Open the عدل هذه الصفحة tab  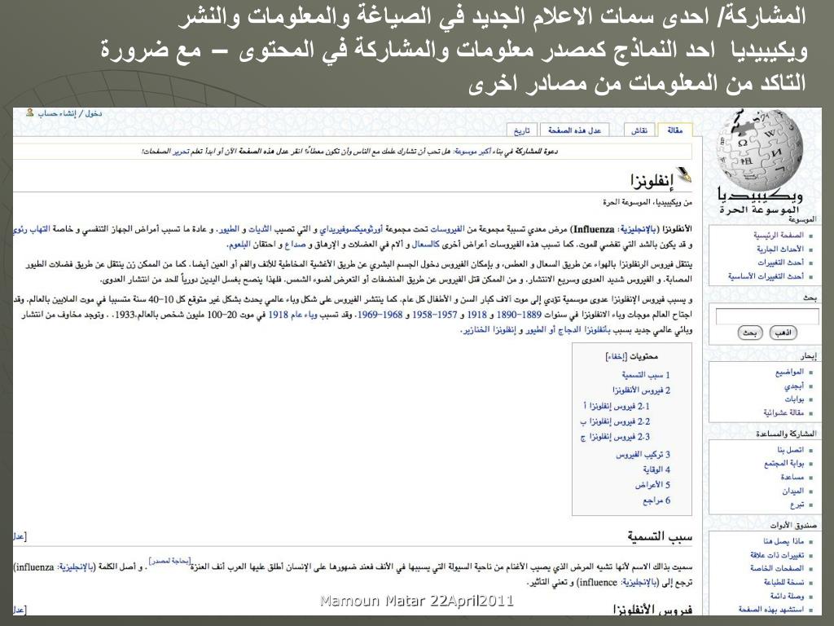[574, 130]
